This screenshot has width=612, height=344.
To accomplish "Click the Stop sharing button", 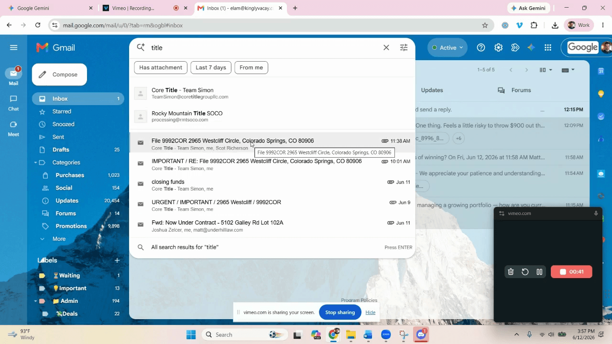I will pyautogui.click(x=340, y=312).
